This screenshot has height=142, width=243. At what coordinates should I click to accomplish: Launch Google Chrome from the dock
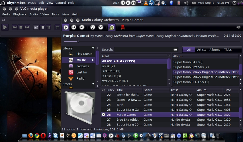pos(37,135)
